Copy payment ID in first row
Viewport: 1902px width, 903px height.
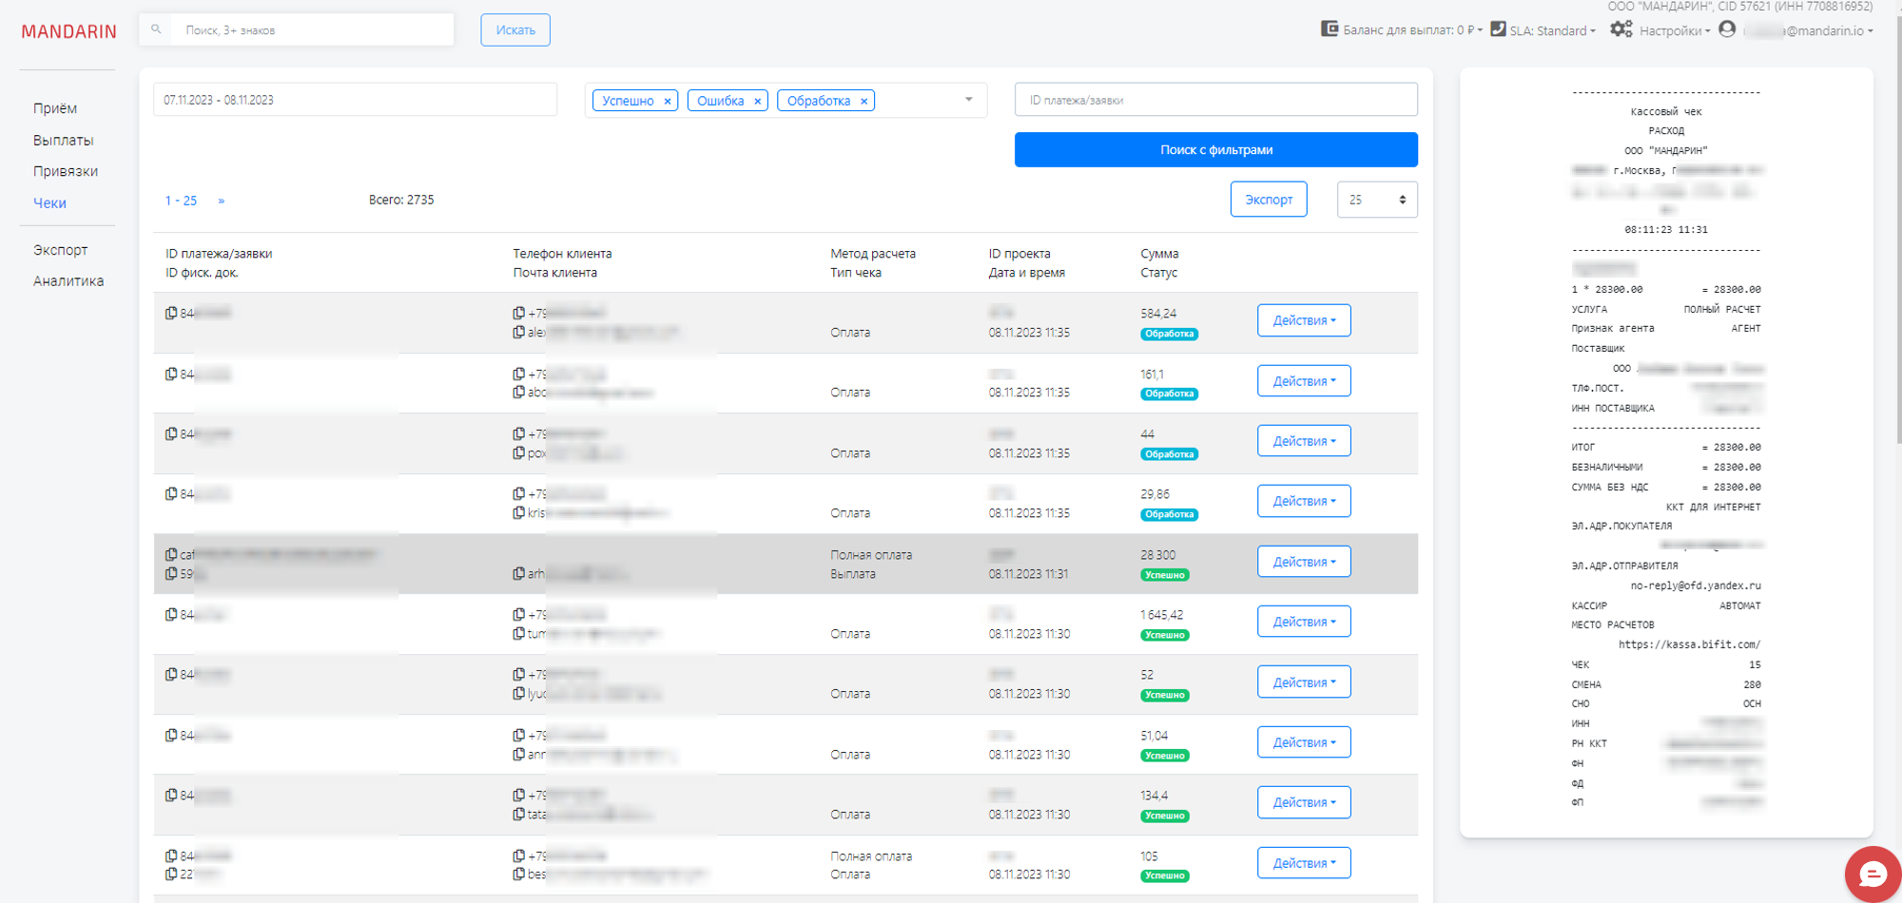[x=171, y=313]
